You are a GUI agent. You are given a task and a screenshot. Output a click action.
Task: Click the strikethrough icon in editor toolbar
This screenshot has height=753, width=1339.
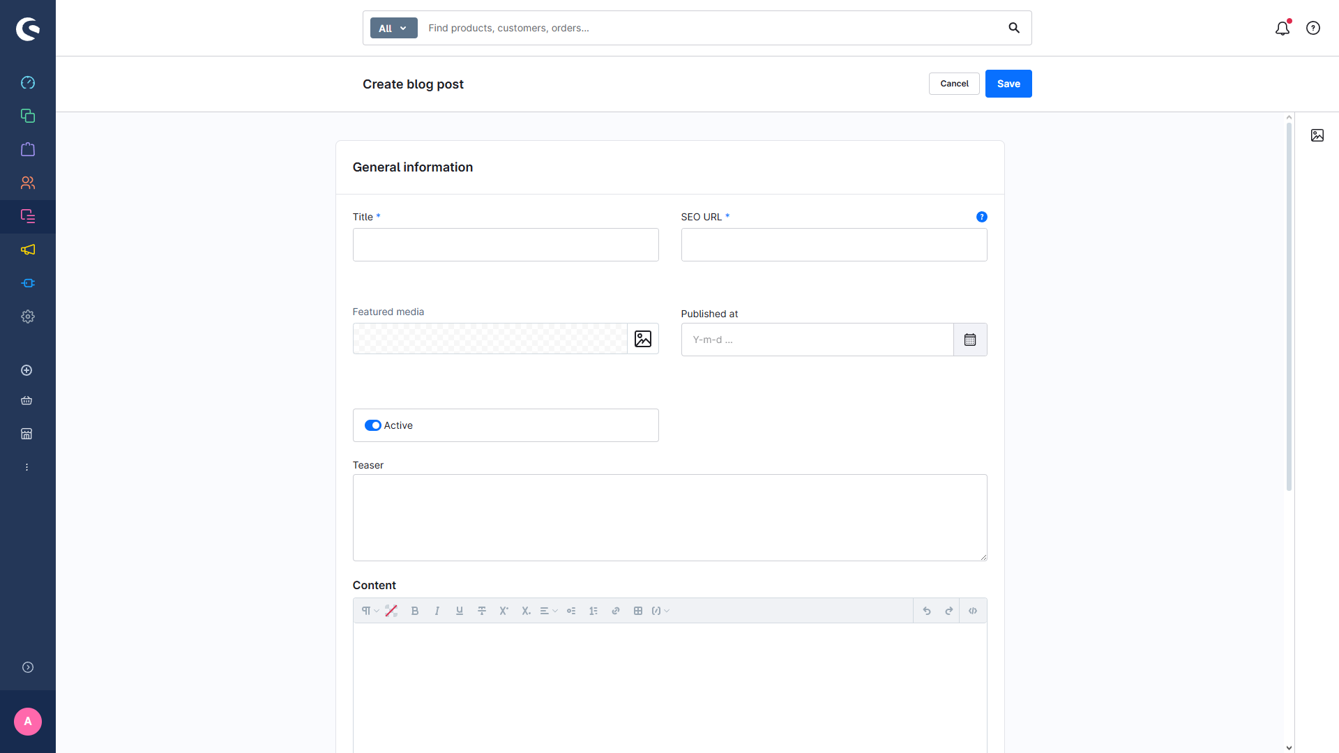pyautogui.click(x=482, y=611)
